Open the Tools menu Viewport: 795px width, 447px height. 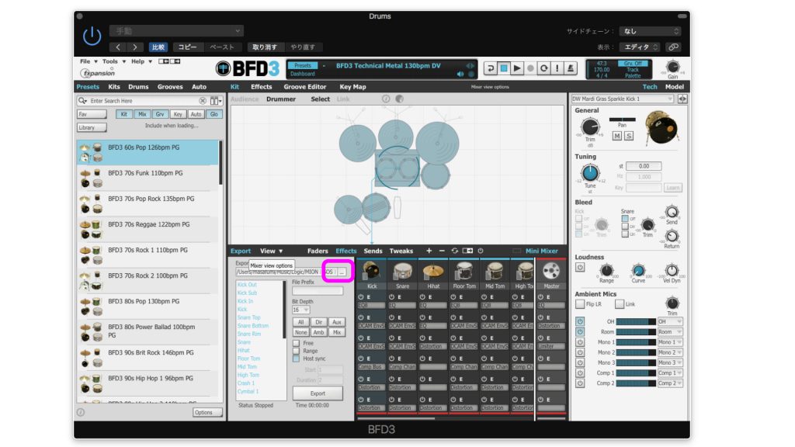pos(113,61)
